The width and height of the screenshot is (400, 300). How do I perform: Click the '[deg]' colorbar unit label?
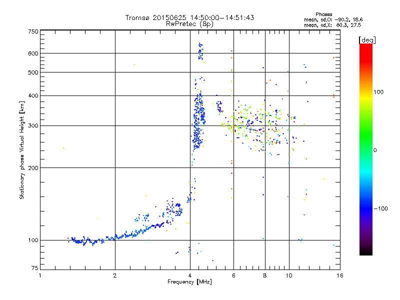(x=367, y=40)
